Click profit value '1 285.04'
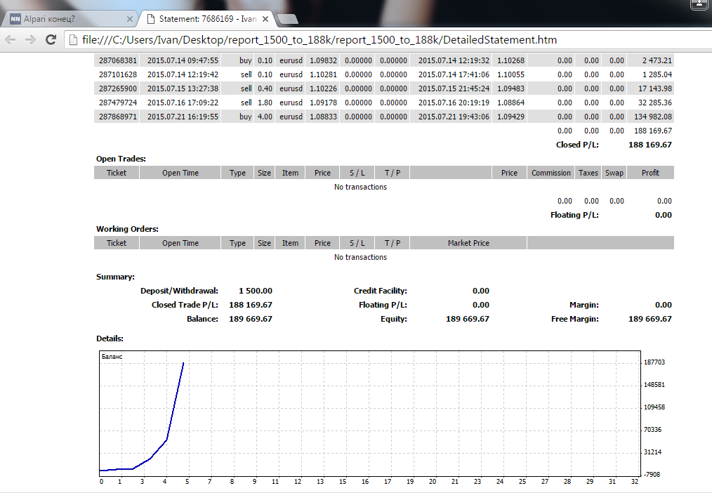712x493 pixels. (x=657, y=74)
